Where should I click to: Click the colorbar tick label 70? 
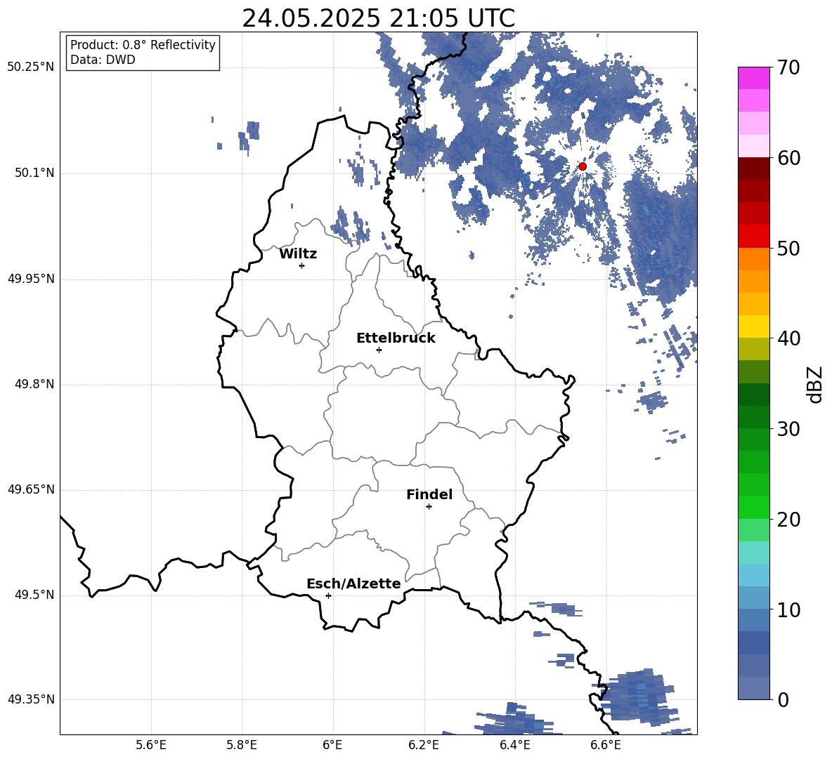(788, 68)
